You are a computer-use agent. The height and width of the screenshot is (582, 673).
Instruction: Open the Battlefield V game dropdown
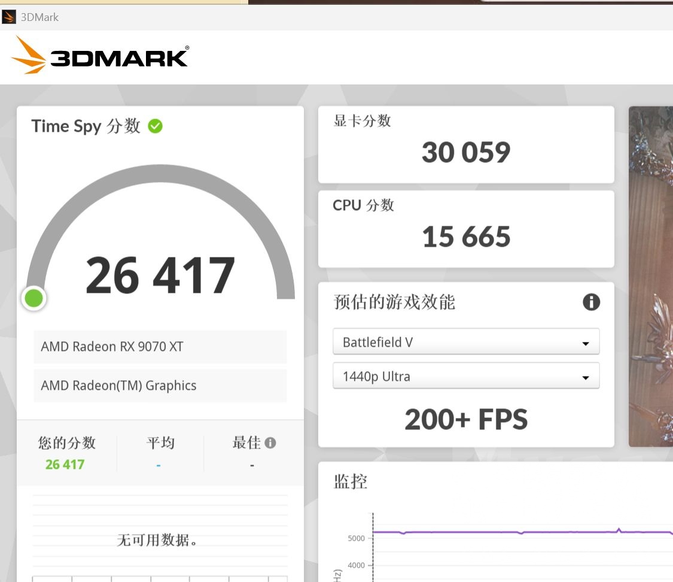click(x=466, y=341)
